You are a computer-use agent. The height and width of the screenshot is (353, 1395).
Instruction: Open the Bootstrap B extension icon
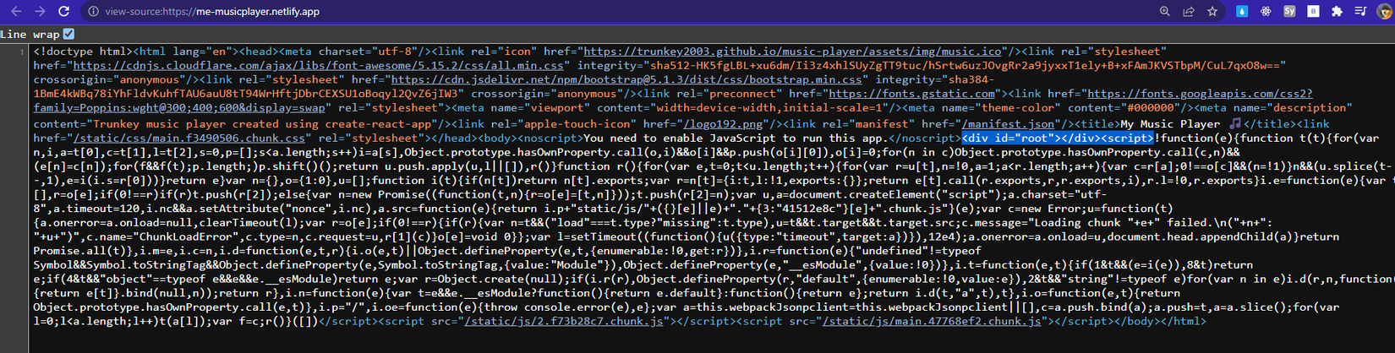1312,12
